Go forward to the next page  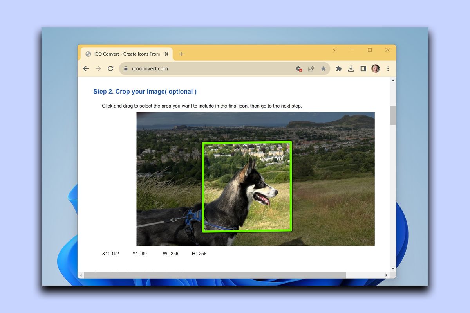tap(98, 68)
